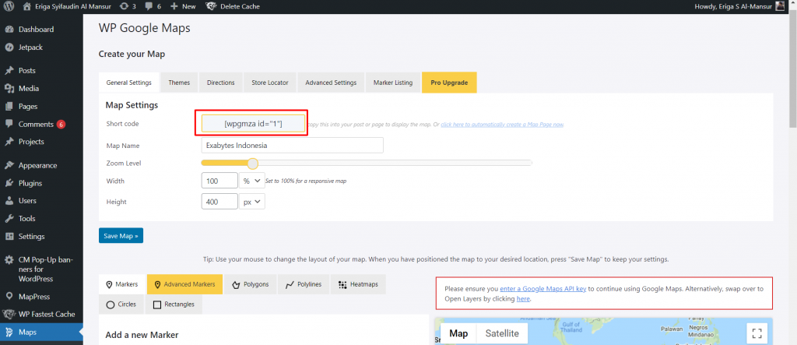Screen dimensions: 797x345
Task: Click the Pages sidebar icon
Action: (x=9, y=107)
